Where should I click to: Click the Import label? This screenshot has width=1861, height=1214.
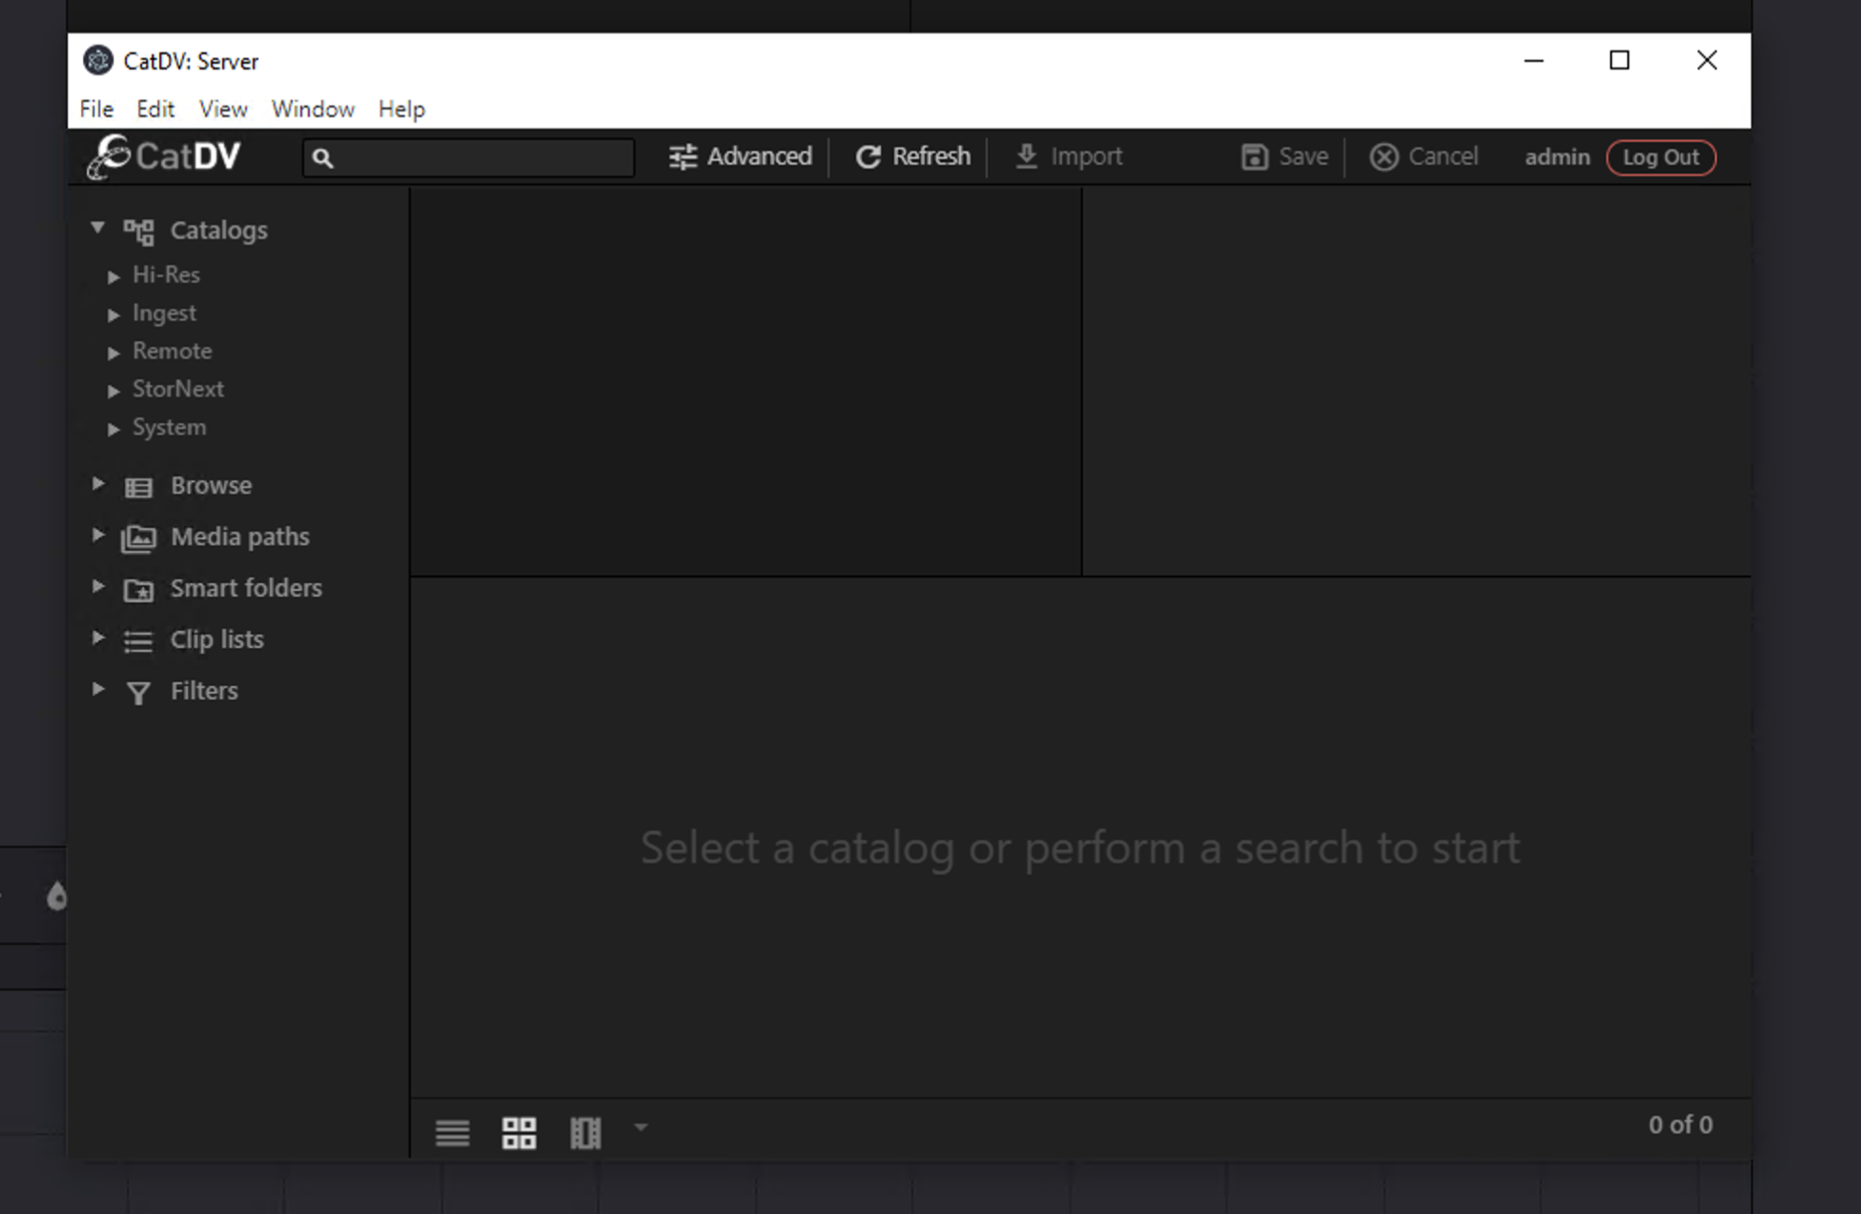1087,156
